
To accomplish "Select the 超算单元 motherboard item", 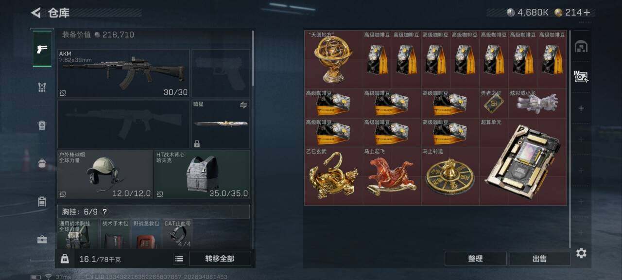I will point(523,161).
